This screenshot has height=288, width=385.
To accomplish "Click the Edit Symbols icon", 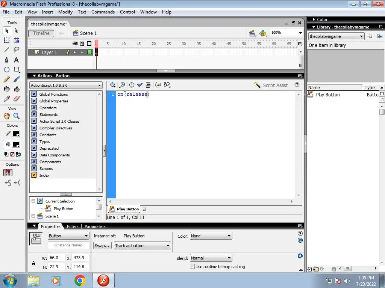I will (x=263, y=33).
